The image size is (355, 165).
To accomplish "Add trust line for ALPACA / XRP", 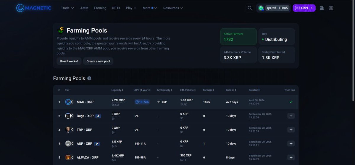I will (x=291, y=158).
